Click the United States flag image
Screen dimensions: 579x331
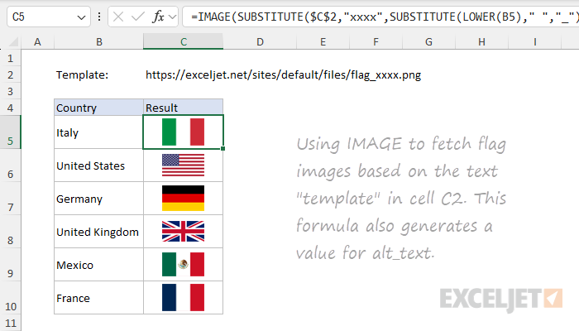coord(183,165)
